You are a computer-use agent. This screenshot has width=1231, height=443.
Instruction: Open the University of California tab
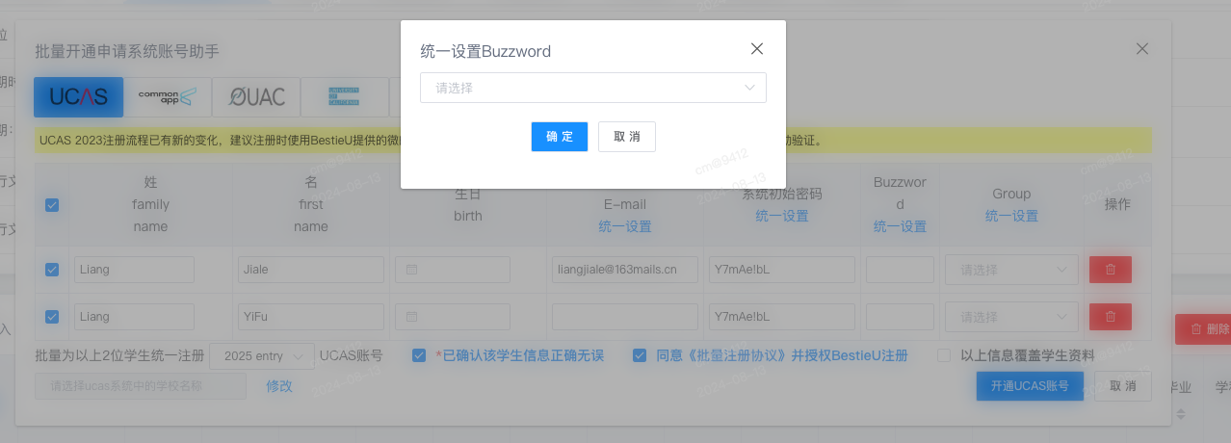coord(345,96)
